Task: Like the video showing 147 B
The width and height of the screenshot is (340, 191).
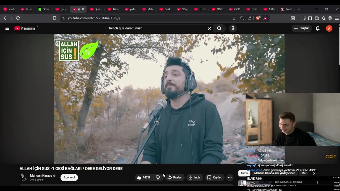Action: [143, 177]
